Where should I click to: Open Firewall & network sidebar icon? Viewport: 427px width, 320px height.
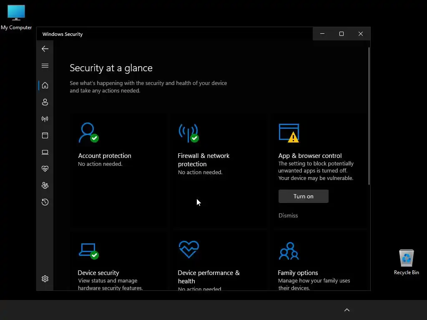pyautogui.click(x=45, y=119)
